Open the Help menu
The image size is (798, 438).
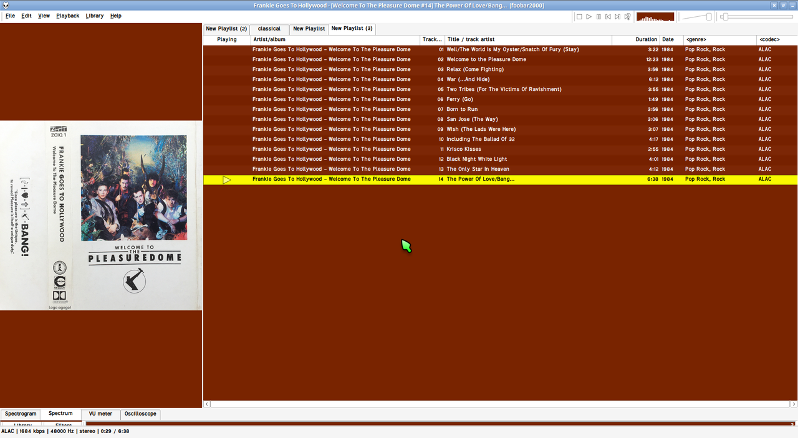click(116, 16)
